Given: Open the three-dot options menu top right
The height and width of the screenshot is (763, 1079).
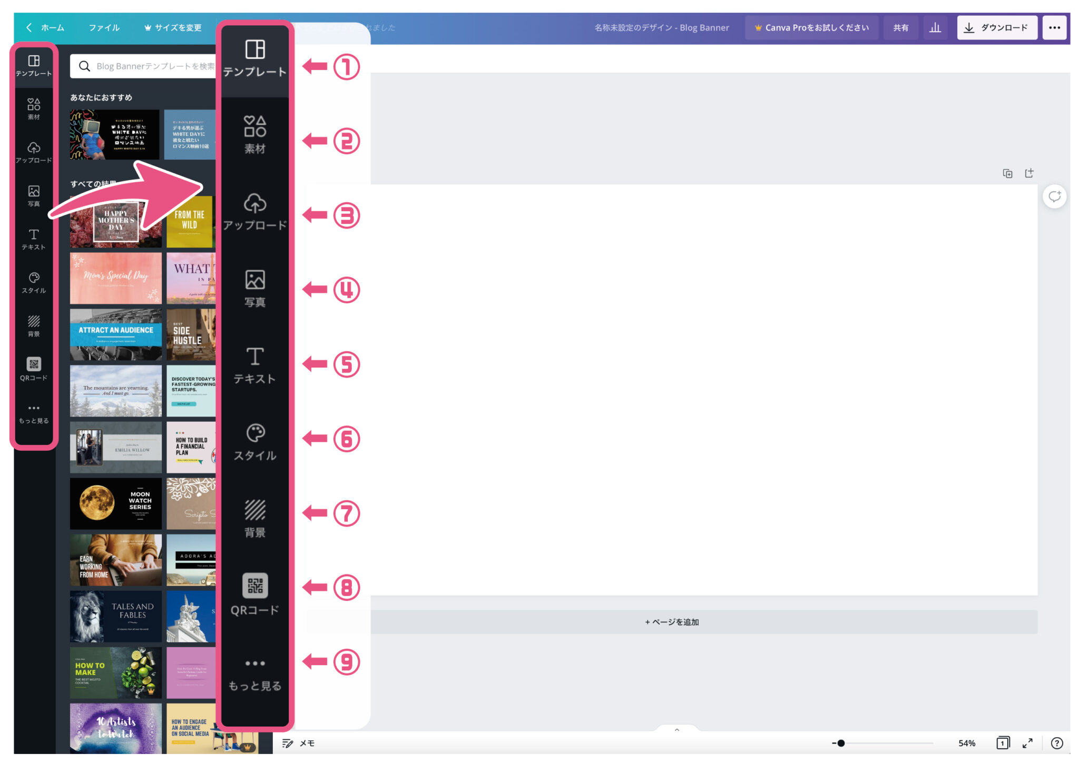Looking at the screenshot, I should [1055, 27].
